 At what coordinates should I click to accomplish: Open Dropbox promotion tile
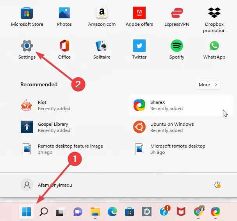pyautogui.click(x=214, y=20)
